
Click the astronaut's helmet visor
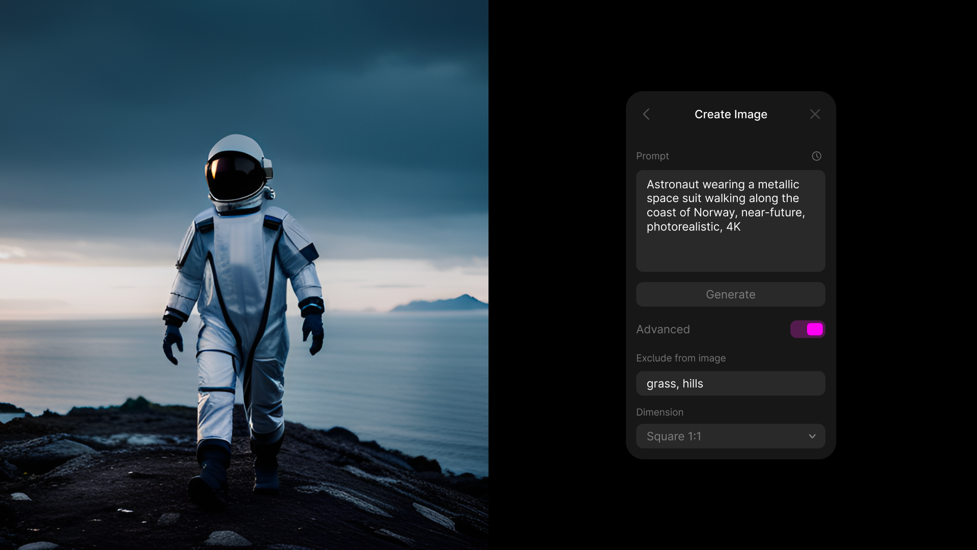click(236, 177)
